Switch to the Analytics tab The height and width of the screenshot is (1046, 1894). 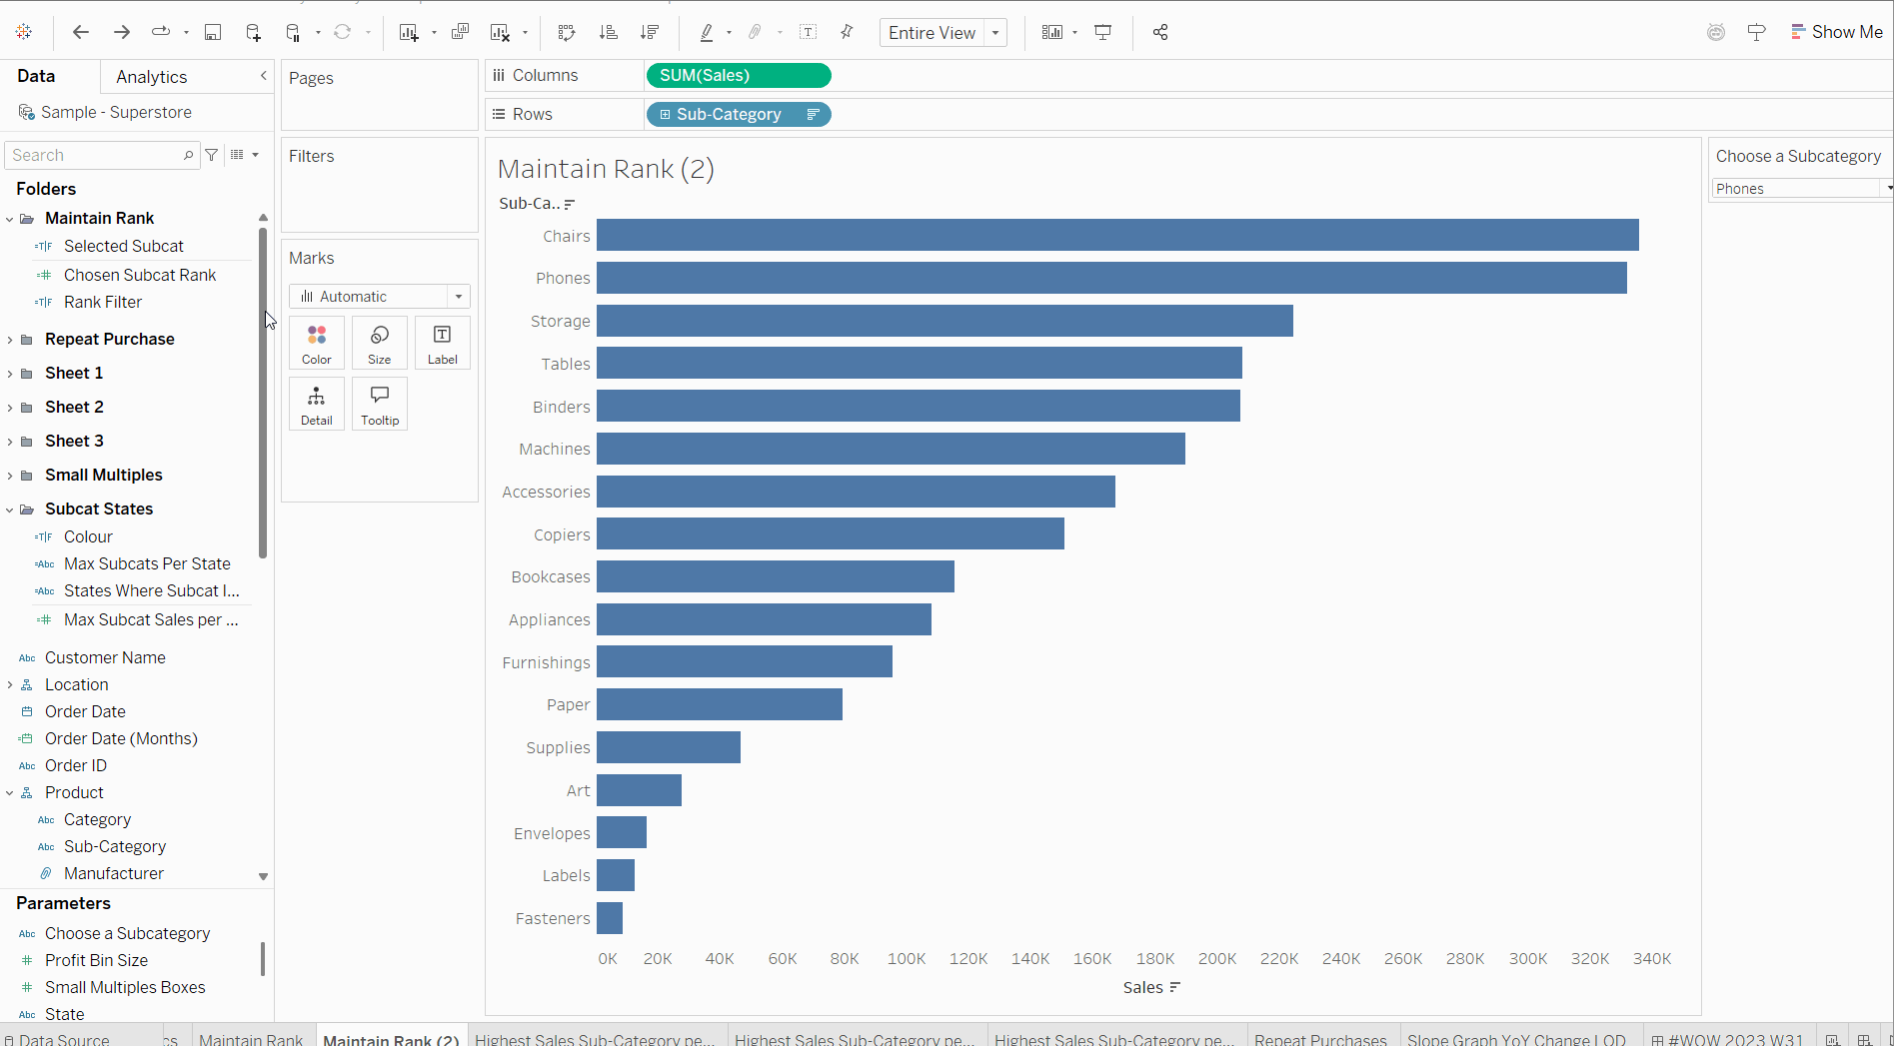[151, 77]
